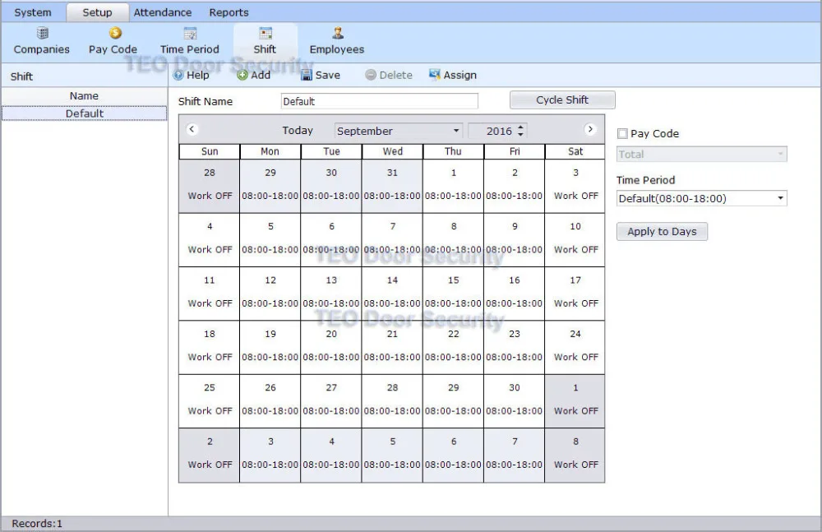Viewport: 822px width, 532px height.
Task: Go to next month arrow
Action: [x=590, y=129]
